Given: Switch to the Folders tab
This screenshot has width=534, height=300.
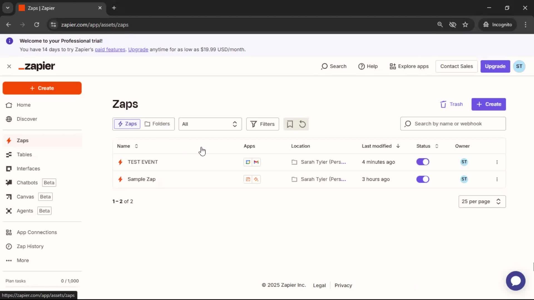Looking at the screenshot, I should pos(157,124).
